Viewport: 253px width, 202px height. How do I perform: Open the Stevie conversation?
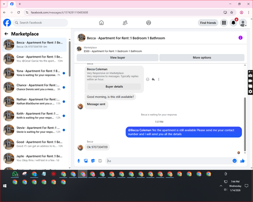[34, 130]
